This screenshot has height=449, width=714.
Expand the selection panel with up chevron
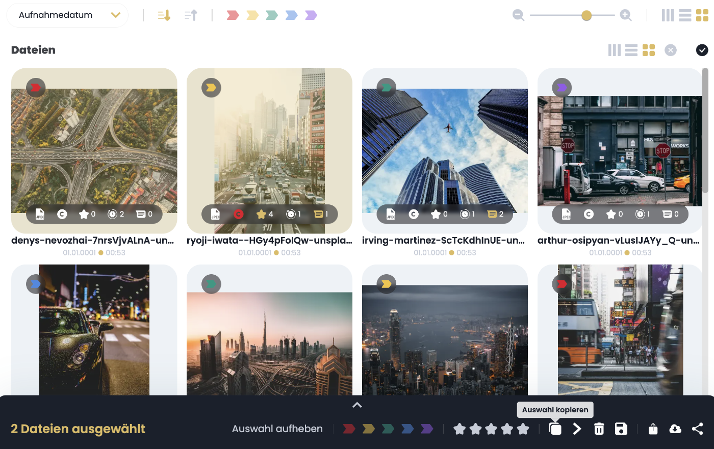pyautogui.click(x=357, y=405)
